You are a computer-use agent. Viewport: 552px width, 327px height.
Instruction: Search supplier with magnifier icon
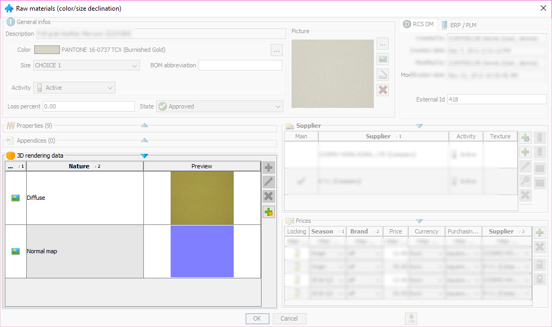tap(525, 181)
